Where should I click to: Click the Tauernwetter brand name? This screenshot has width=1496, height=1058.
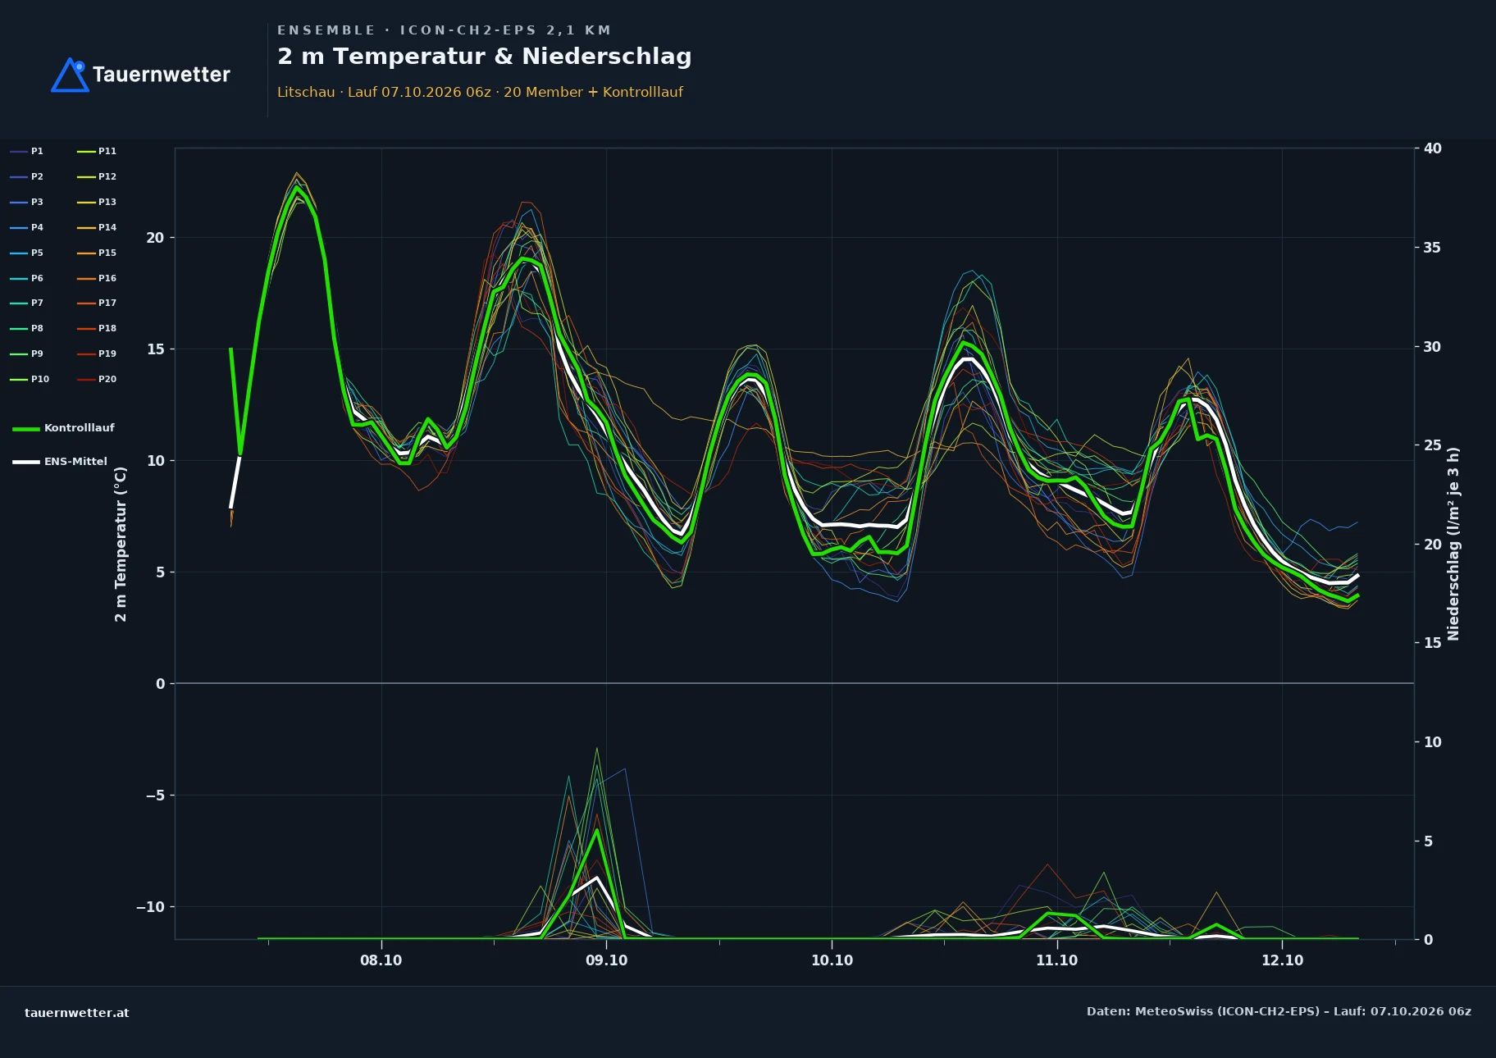(162, 75)
